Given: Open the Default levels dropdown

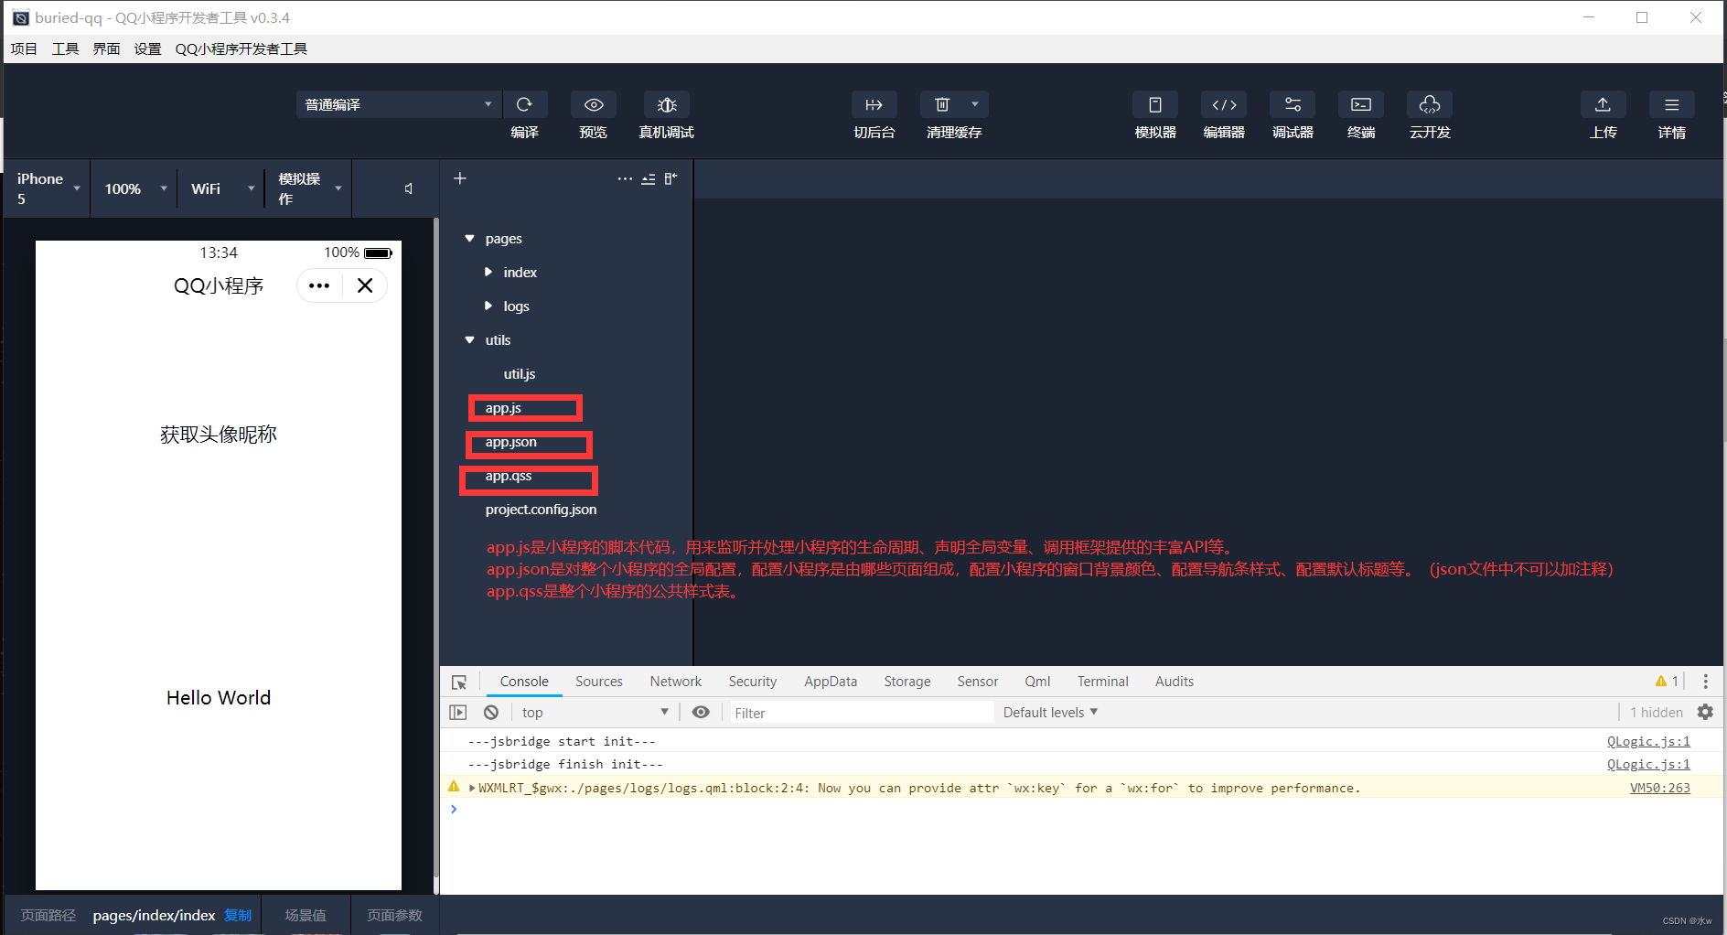Looking at the screenshot, I should (x=1050, y=712).
